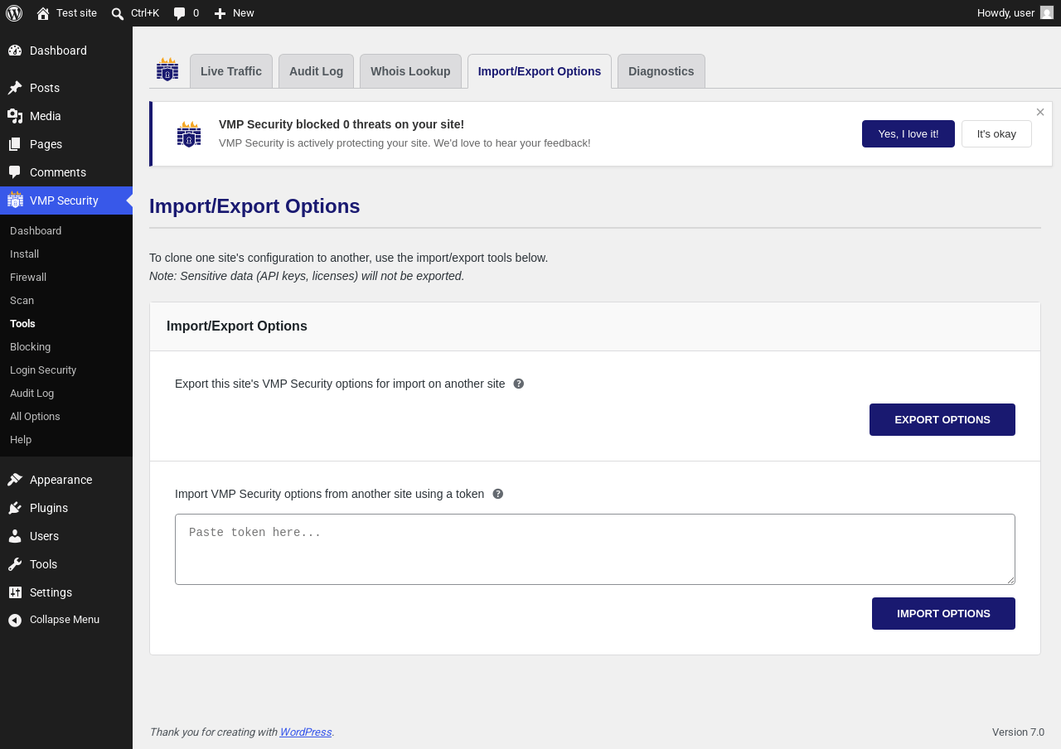
Task: Open the user avatar beside Howdy, user
Action: 1047,12
